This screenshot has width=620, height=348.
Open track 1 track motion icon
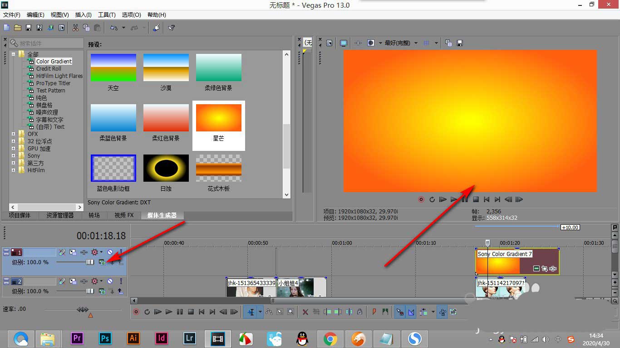[73, 252]
